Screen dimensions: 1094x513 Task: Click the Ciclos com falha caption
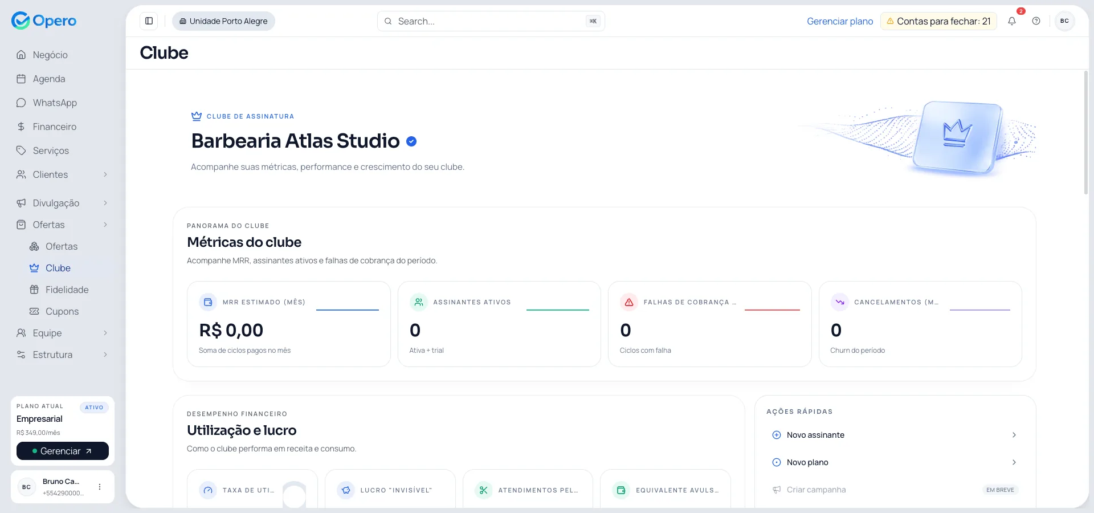point(646,351)
